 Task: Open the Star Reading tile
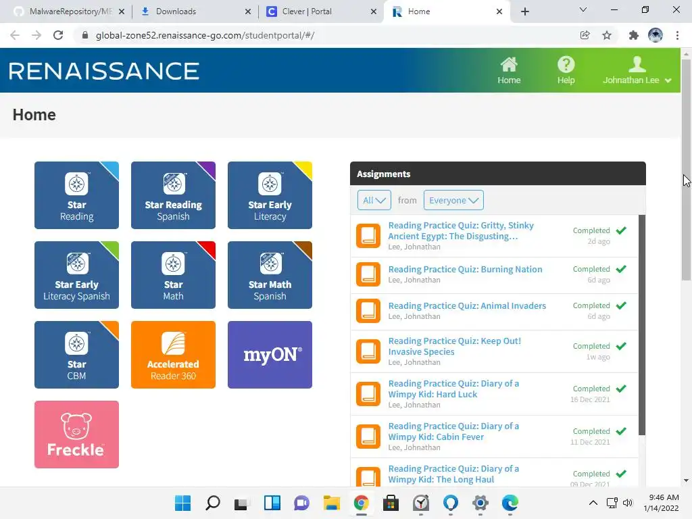pos(76,195)
